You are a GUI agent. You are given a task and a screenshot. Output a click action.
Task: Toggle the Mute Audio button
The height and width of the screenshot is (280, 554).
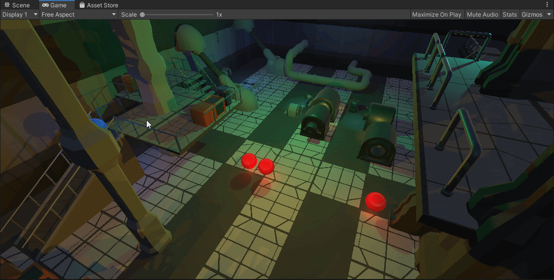click(x=482, y=15)
